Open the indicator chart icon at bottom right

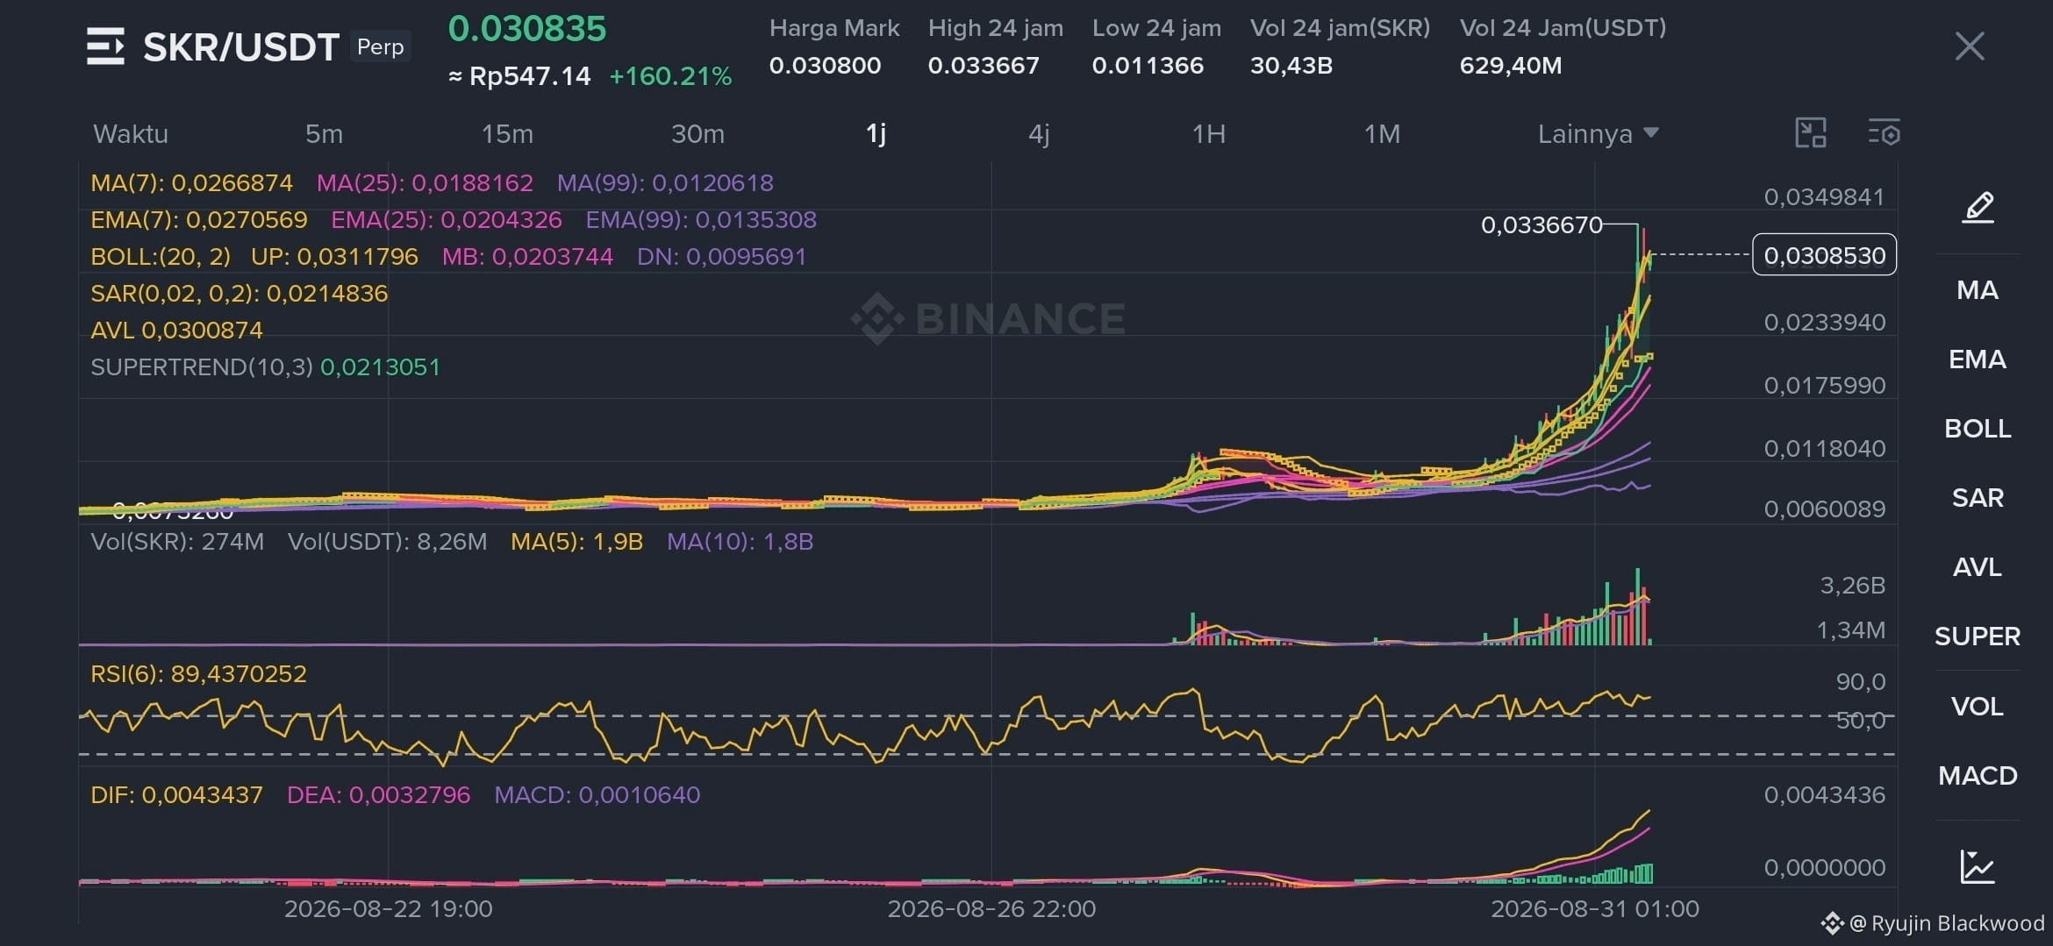tap(1978, 866)
